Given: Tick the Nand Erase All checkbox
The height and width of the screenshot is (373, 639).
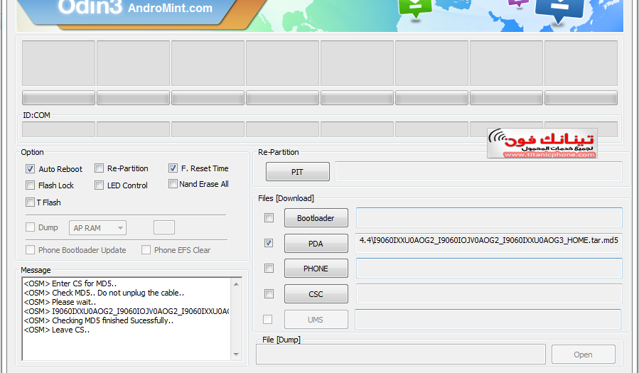Looking at the screenshot, I should point(173,183).
